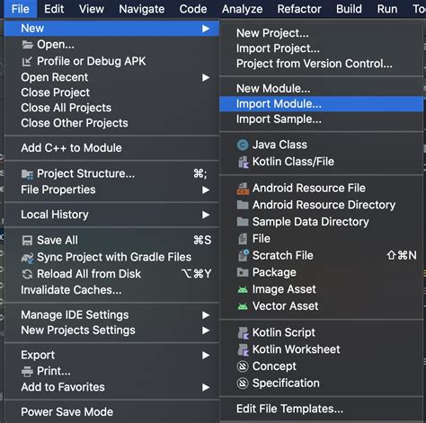The width and height of the screenshot is (426, 423).
Task: Choose New Module... entry
Action: pyautogui.click(x=322, y=89)
